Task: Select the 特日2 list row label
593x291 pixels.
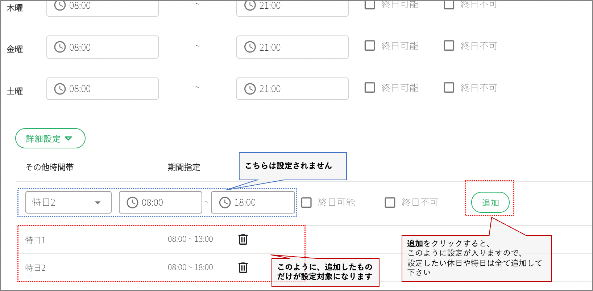Action: (35, 268)
